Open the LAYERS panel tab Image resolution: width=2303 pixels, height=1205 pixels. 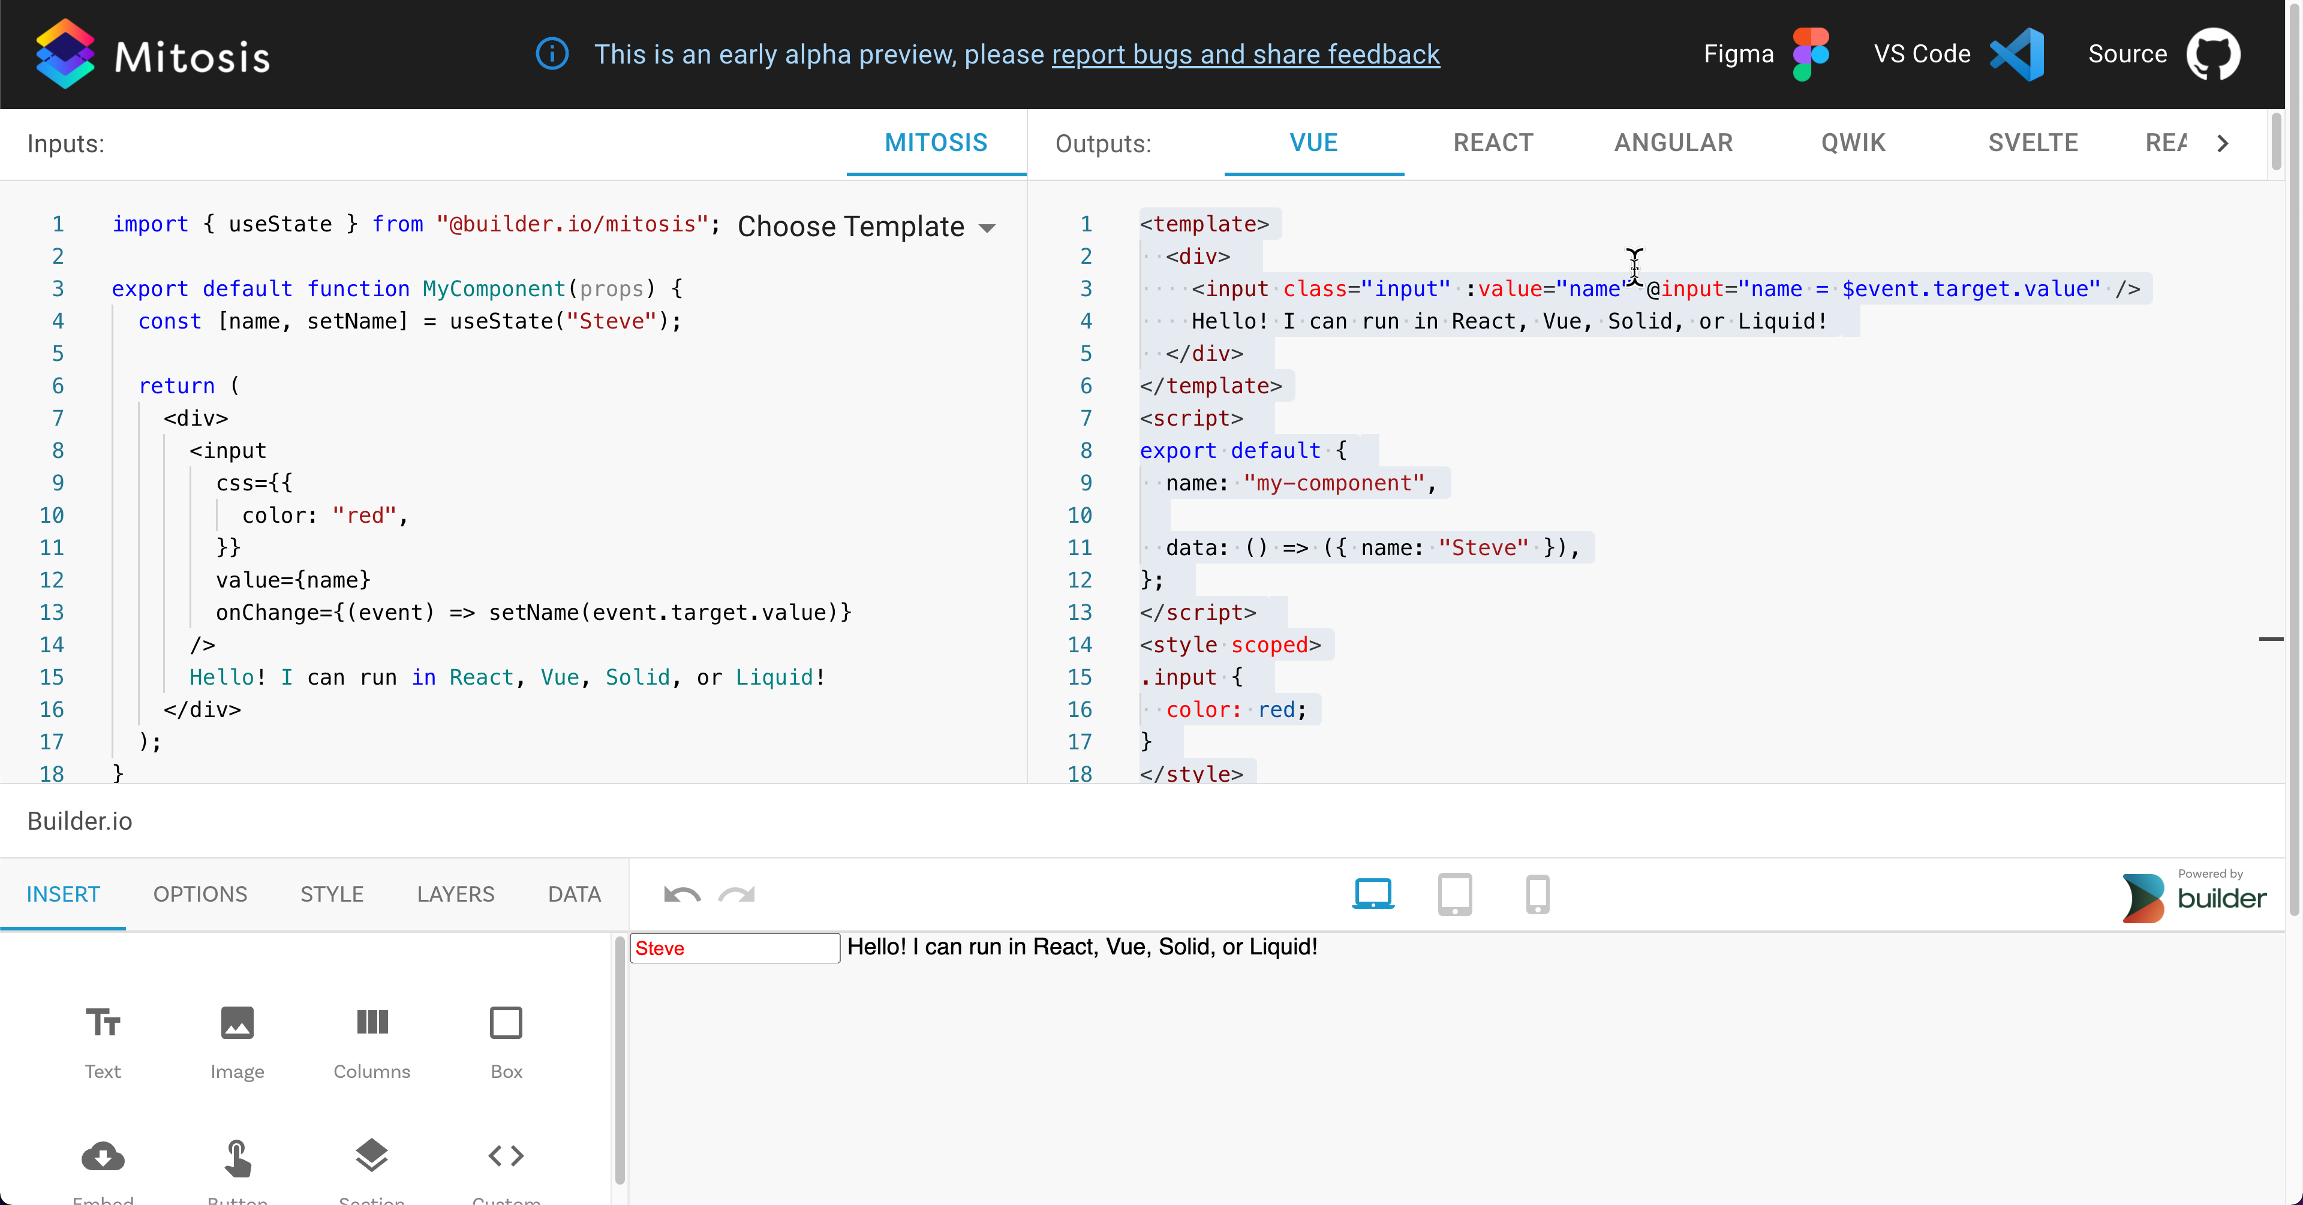[x=455, y=895]
